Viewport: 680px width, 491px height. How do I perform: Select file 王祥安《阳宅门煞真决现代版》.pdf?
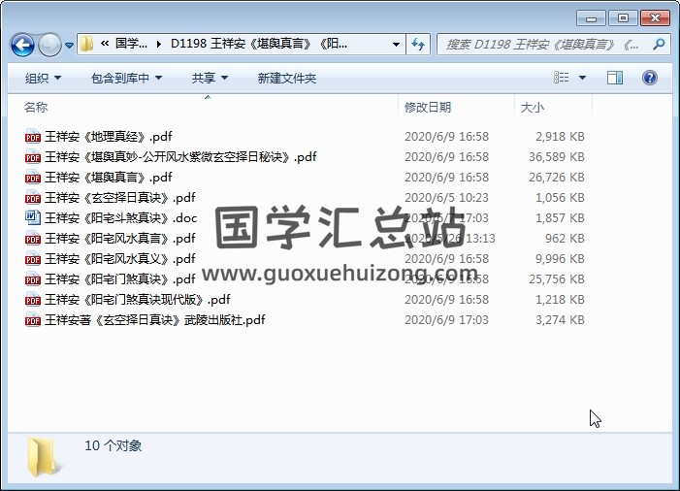(138, 299)
